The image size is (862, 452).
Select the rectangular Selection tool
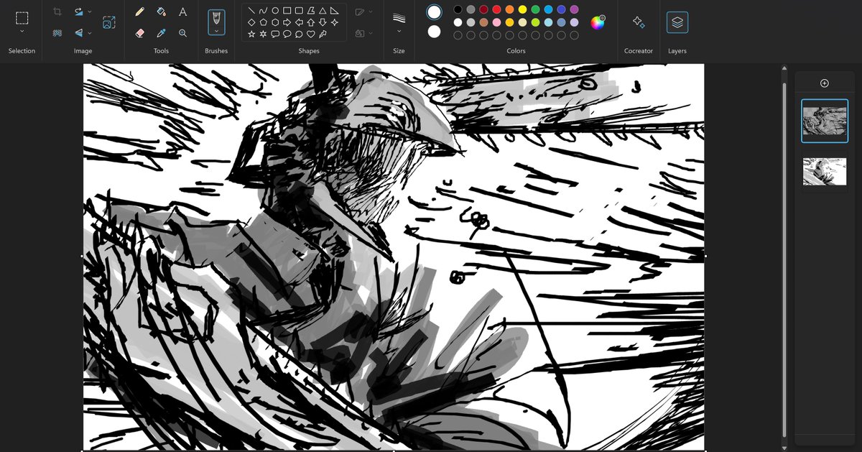pos(22,17)
